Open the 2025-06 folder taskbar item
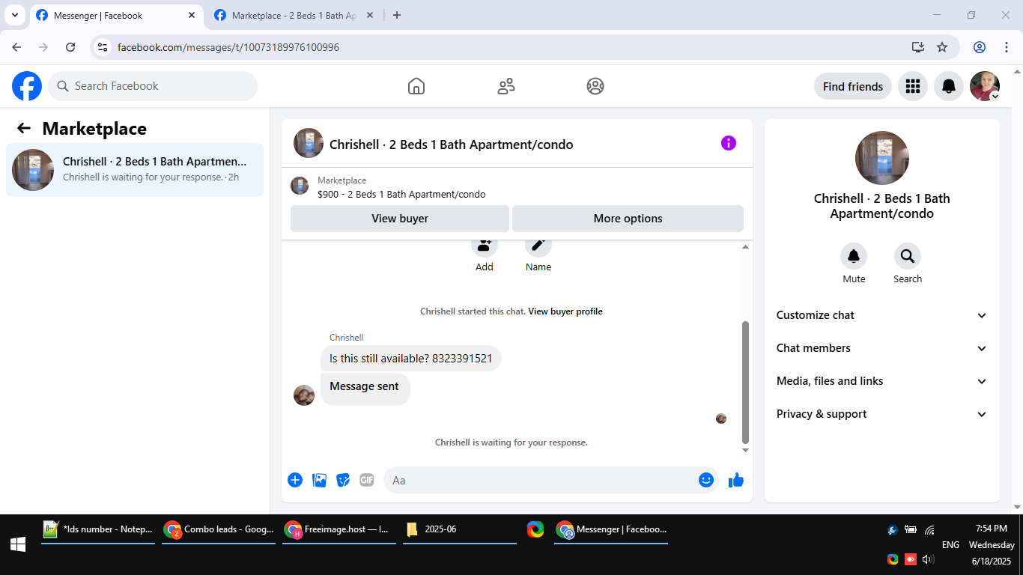The image size is (1023, 575). click(460, 529)
